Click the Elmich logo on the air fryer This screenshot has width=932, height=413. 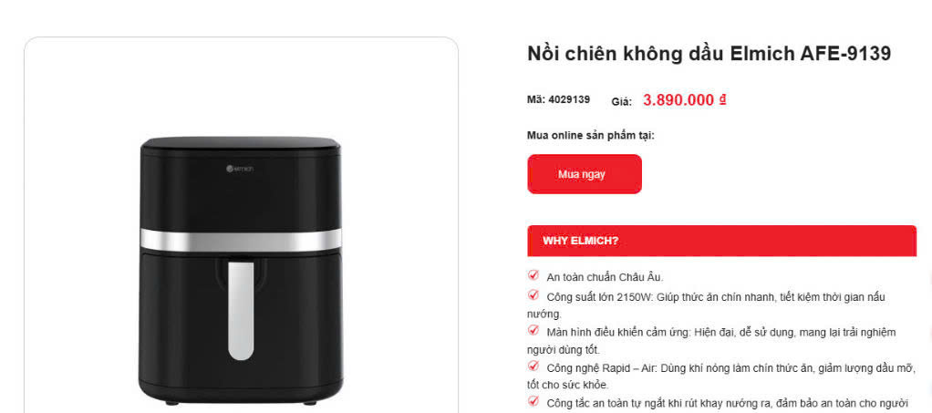click(240, 169)
